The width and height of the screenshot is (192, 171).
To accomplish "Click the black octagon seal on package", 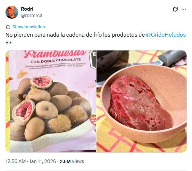I will 93,60.
